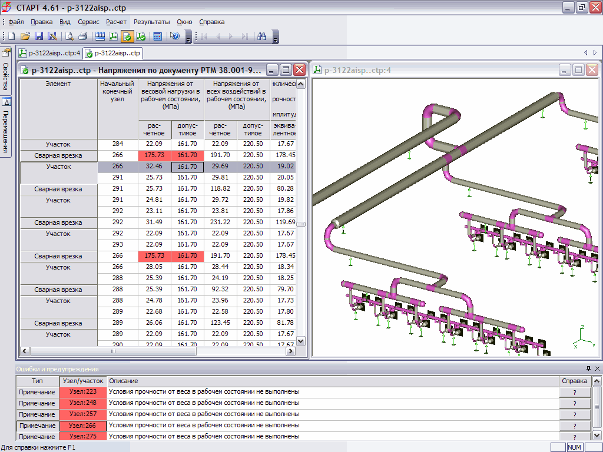Select the Узел:266 cell in errors list
The width and height of the screenshot is (603, 452).
[x=83, y=426]
